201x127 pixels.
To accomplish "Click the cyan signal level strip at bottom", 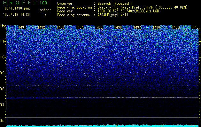I will (x=103, y=126).
